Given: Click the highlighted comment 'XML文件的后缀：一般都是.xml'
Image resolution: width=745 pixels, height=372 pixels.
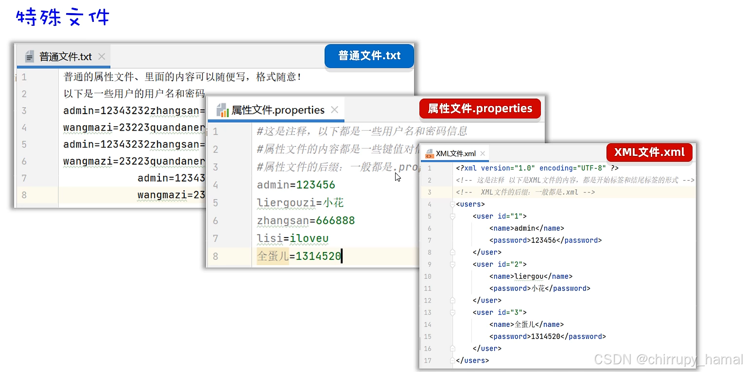Looking at the screenshot, I should (x=525, y=192).
